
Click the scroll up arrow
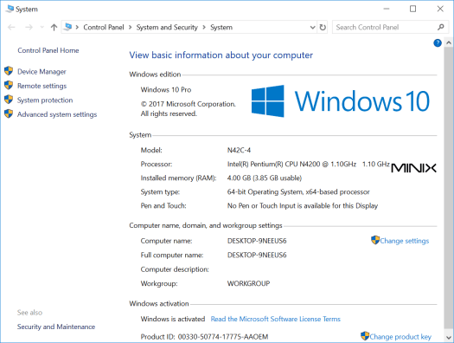(x=449, y=43)
